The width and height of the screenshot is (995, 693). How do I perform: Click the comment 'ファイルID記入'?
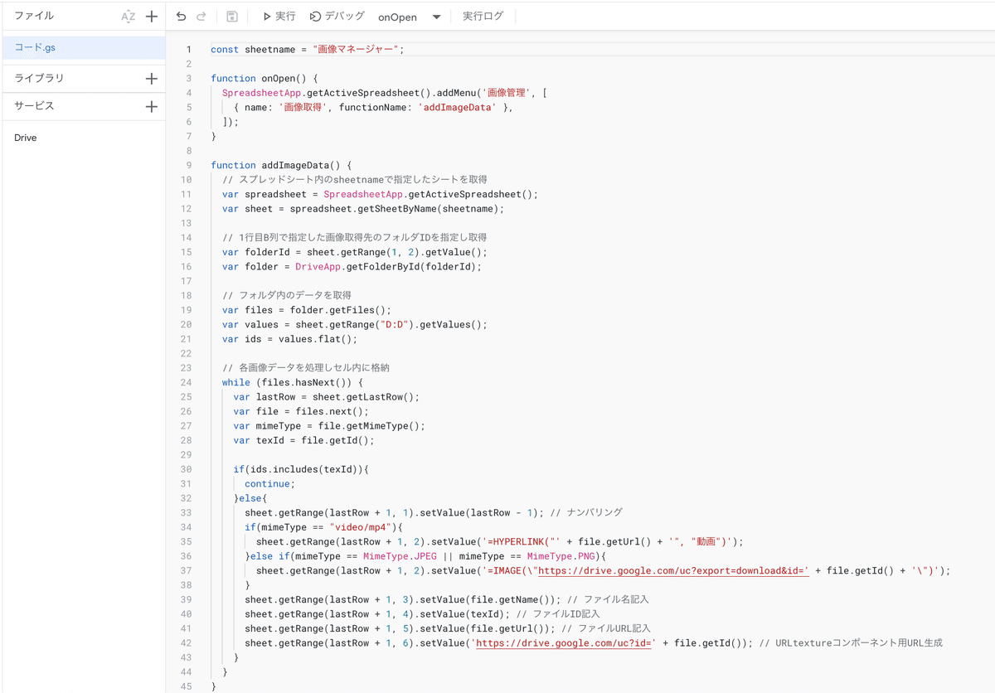point(558,614)
